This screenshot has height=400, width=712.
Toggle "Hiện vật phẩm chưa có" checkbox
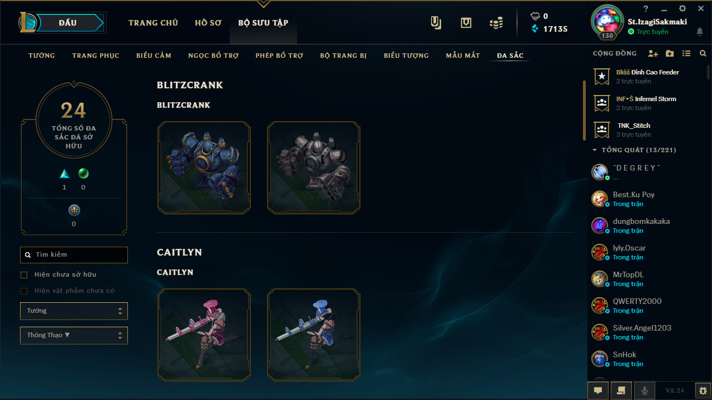point(24,291)
